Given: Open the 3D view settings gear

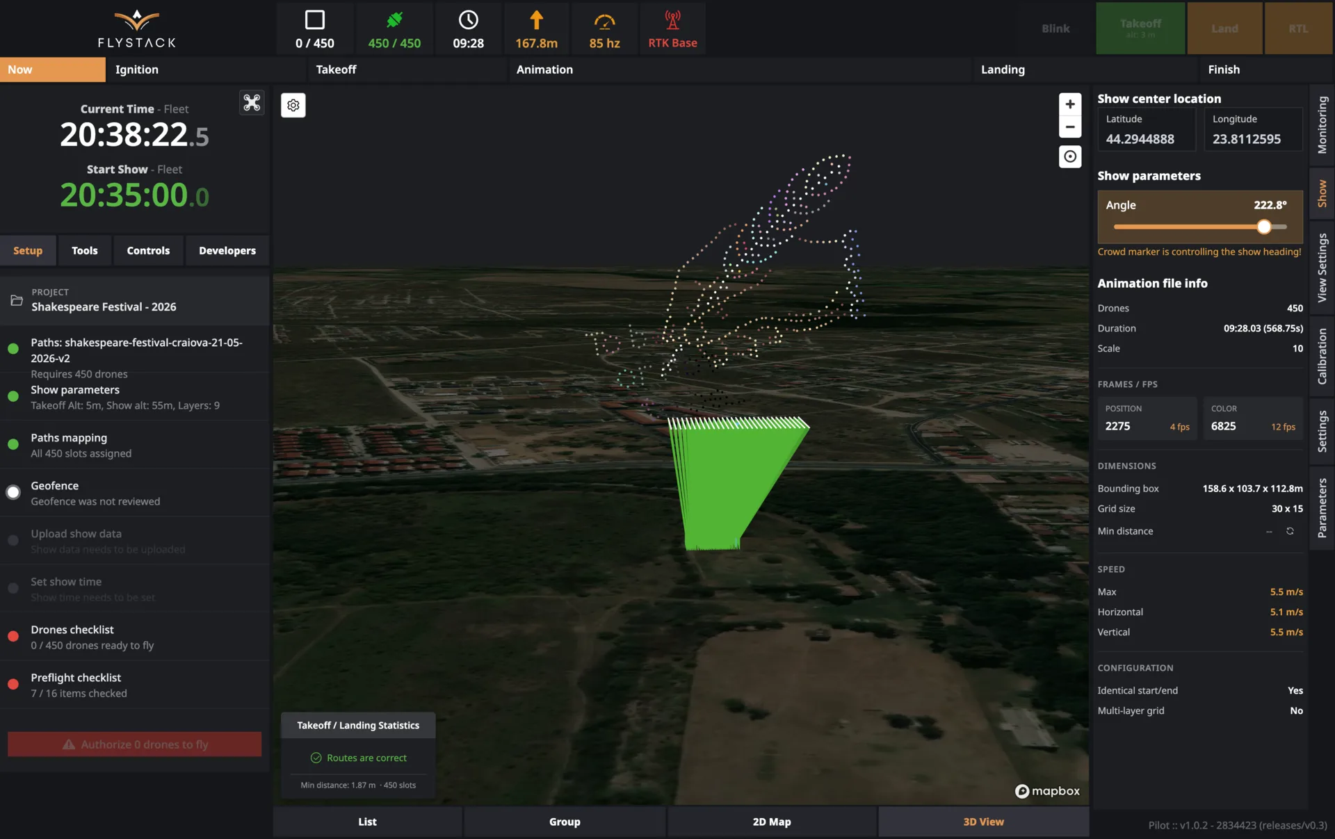Looking at the screenshot, I should [x=293, y=106].
